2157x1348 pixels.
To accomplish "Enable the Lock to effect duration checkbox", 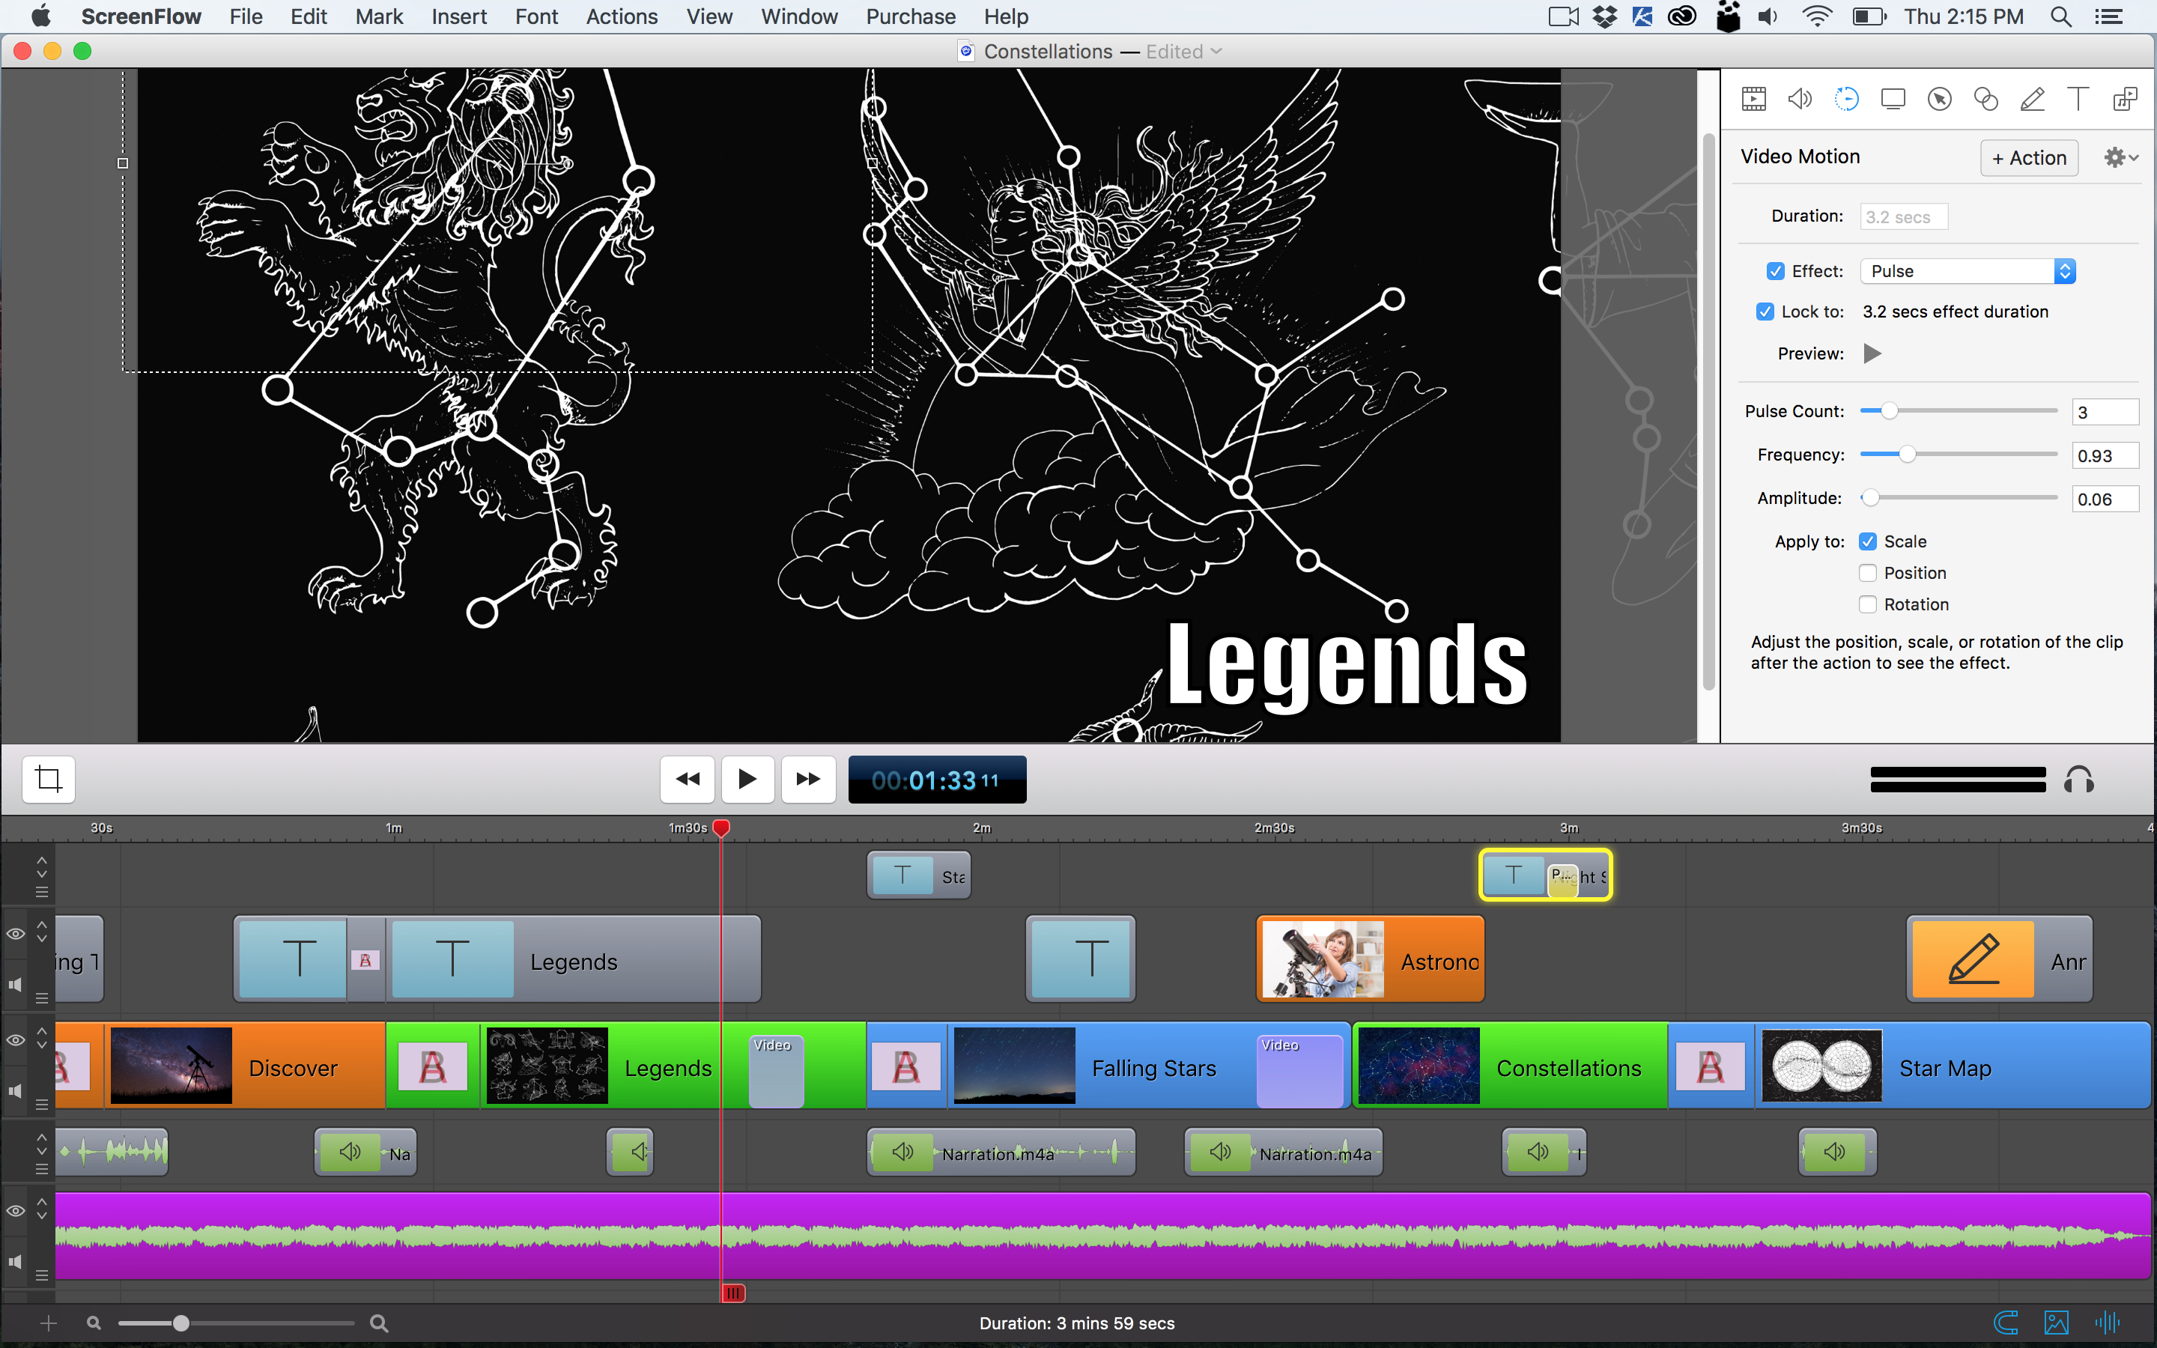I will 1768,311.
